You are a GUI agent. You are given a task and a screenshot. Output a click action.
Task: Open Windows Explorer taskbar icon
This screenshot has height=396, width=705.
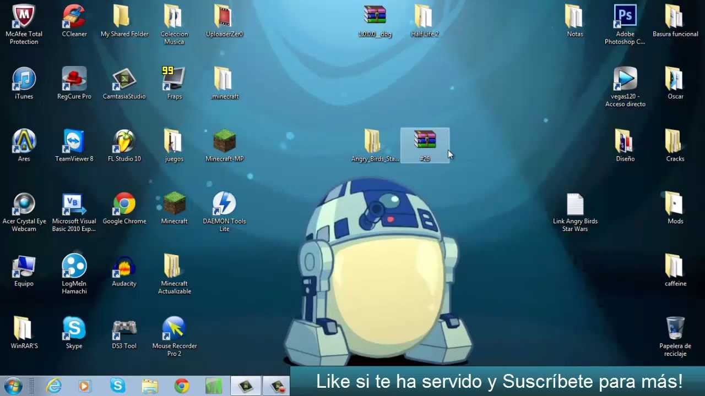click(150, 386)
